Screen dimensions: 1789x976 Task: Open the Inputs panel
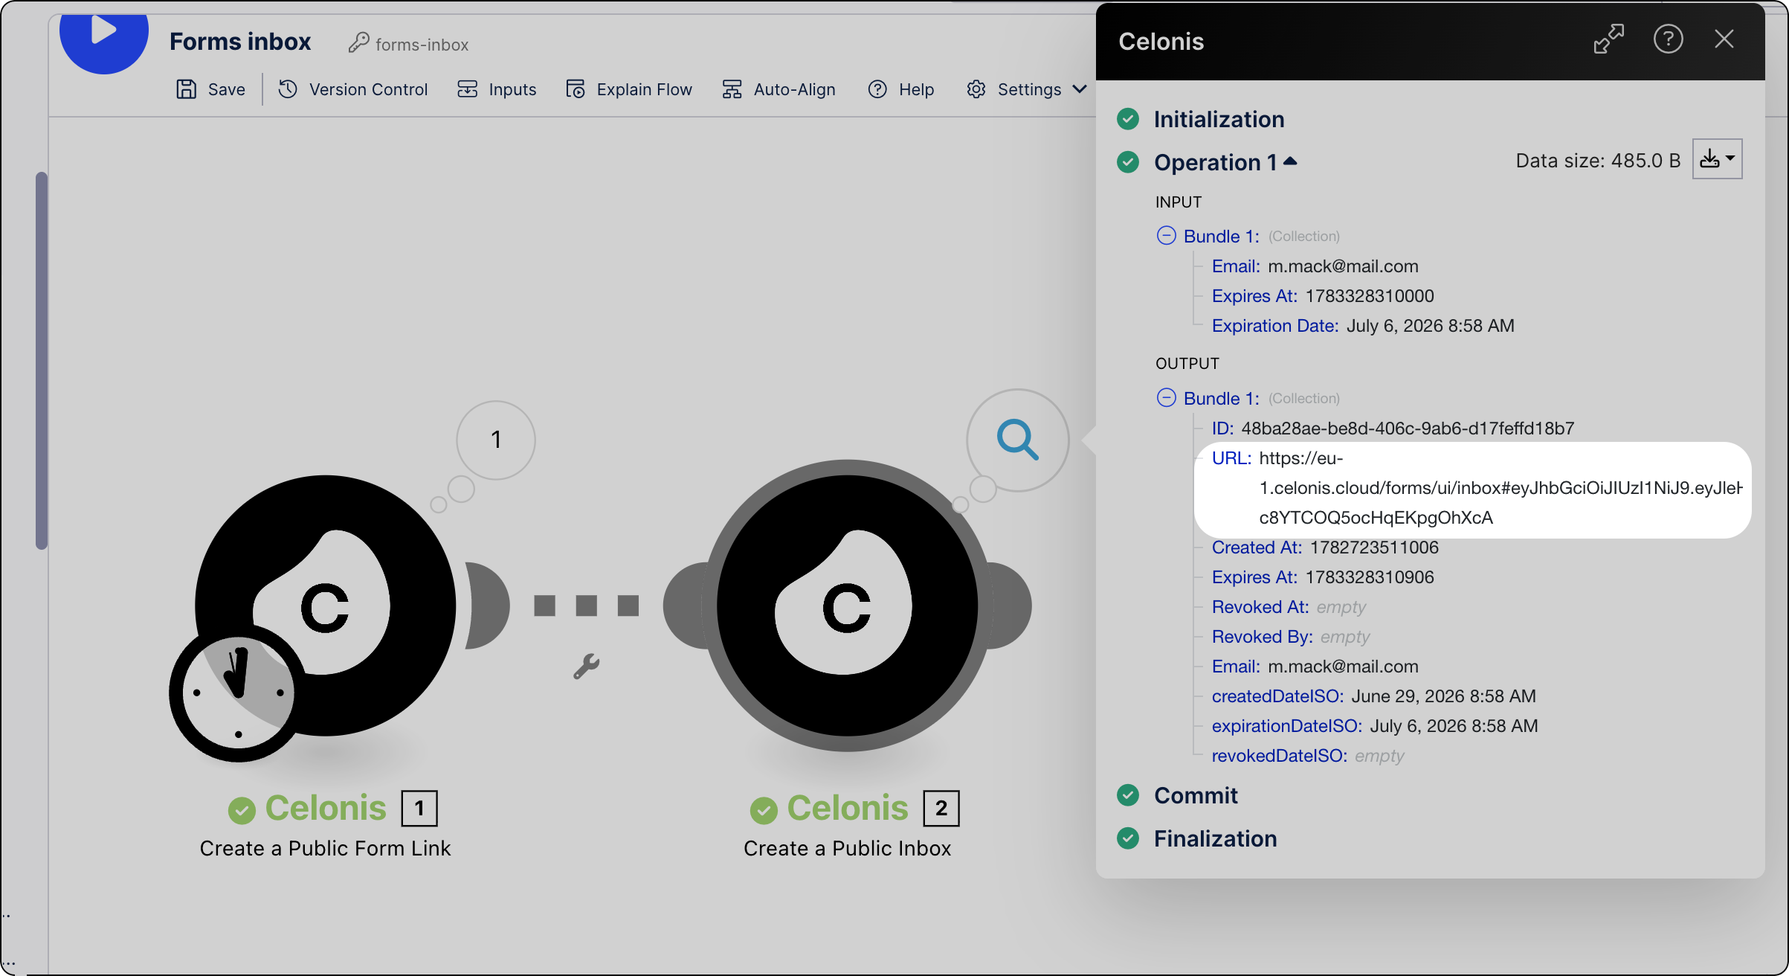(497, 89)
